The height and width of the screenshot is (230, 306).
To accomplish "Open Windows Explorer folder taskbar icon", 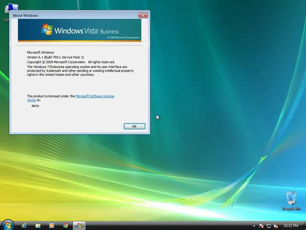I will point(38,226).
